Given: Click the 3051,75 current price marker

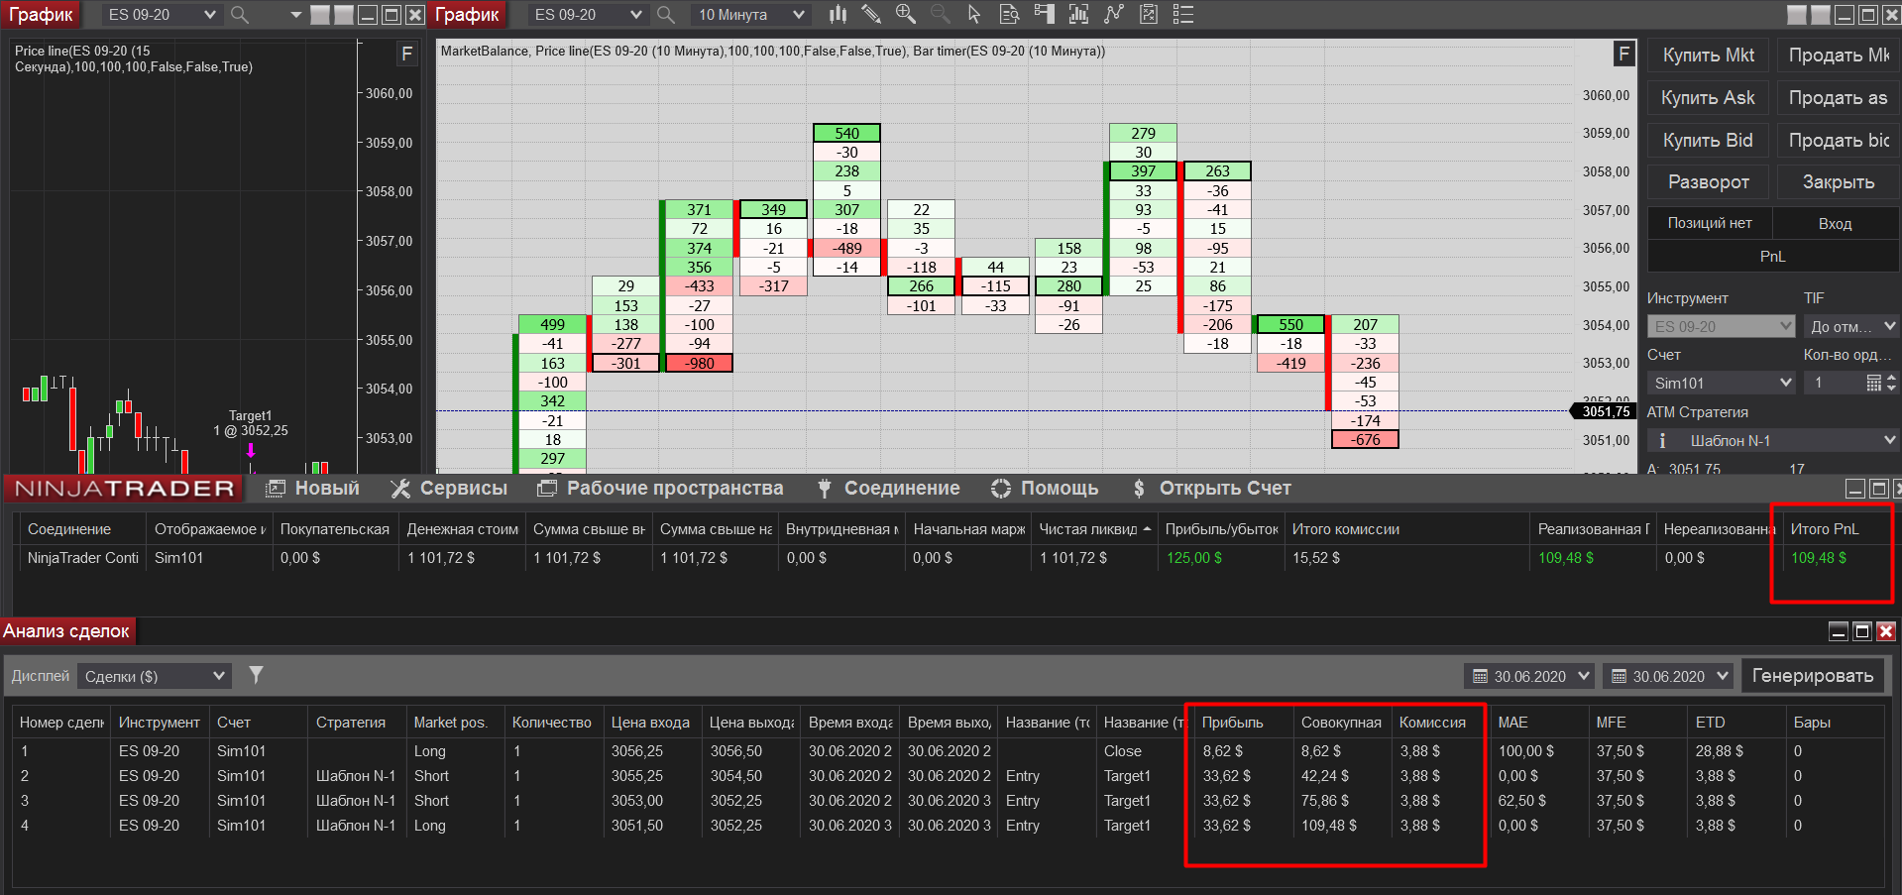Looking at the screenshot, I should (x=1605, y=411).
